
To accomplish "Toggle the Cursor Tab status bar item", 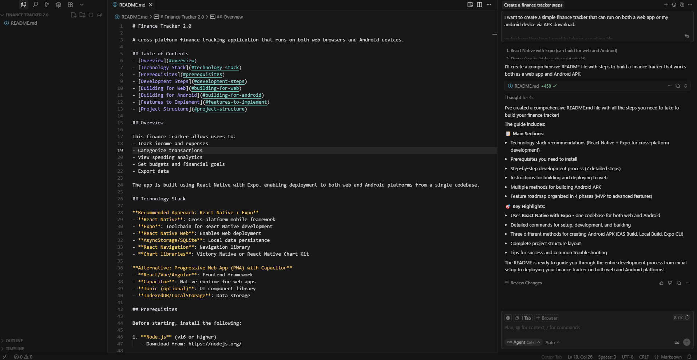I will point(551,357).
